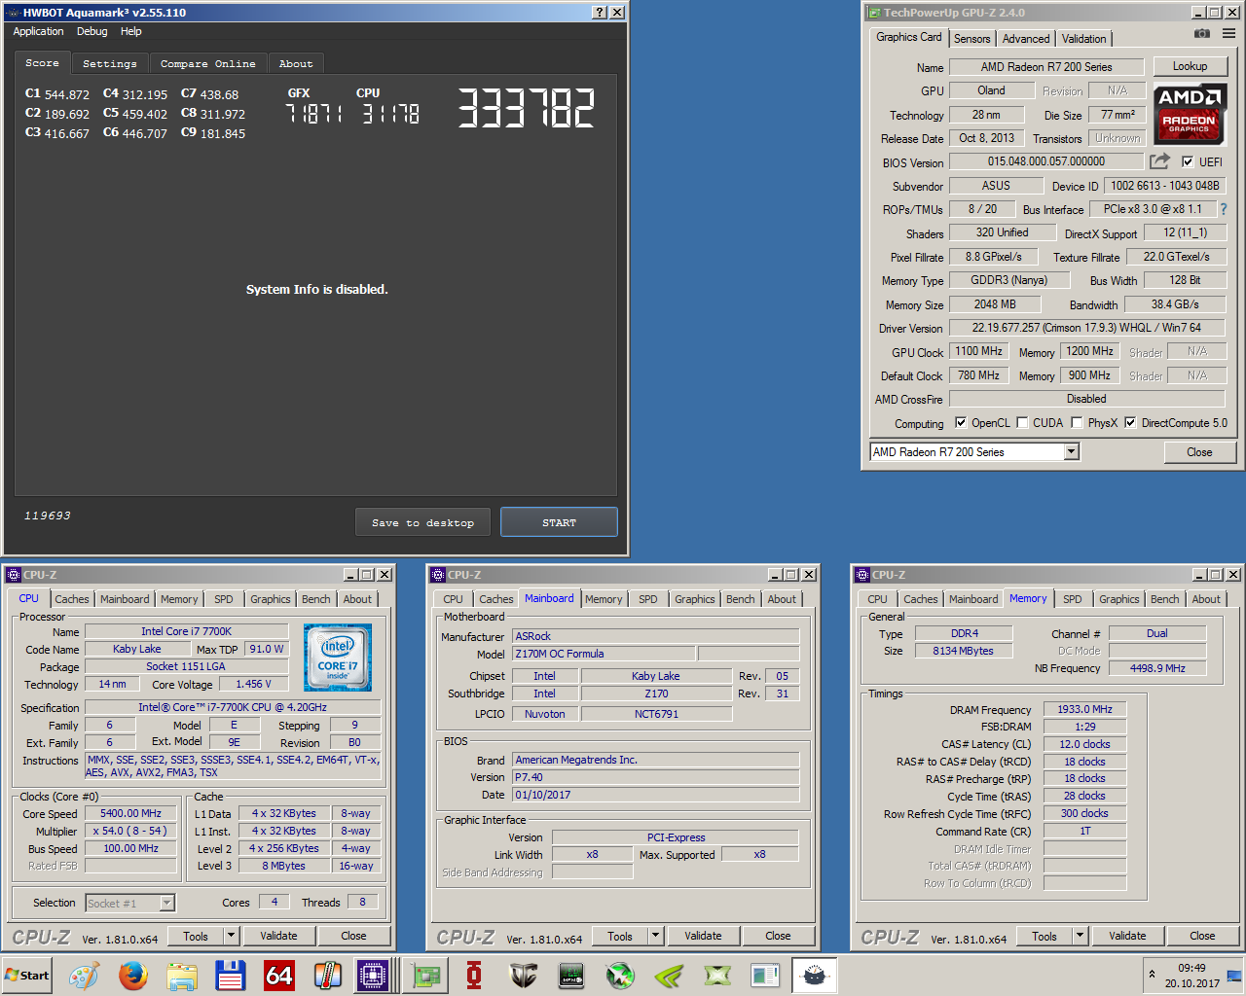The width and height of the screenshot is (1246, 996).
Task: Open Bench tab in the Mainboard CPU-Z window
Action: tap(740, 599)
